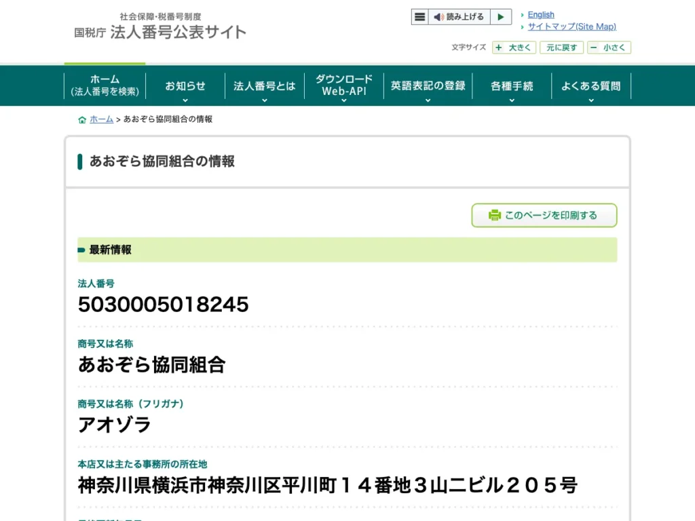Increase text size with the 大きく button
Viewport: 695px width, 521px height.
tap(514, 47)
